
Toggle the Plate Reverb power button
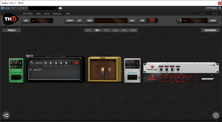point(152,77)
